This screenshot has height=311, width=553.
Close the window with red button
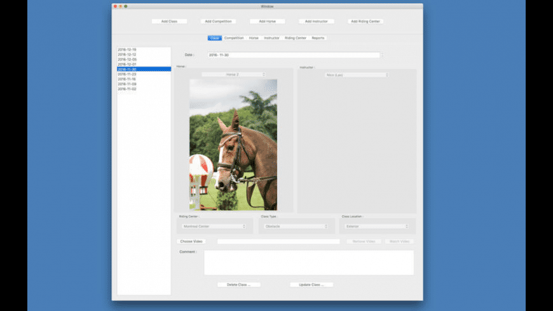click(115, 6)
